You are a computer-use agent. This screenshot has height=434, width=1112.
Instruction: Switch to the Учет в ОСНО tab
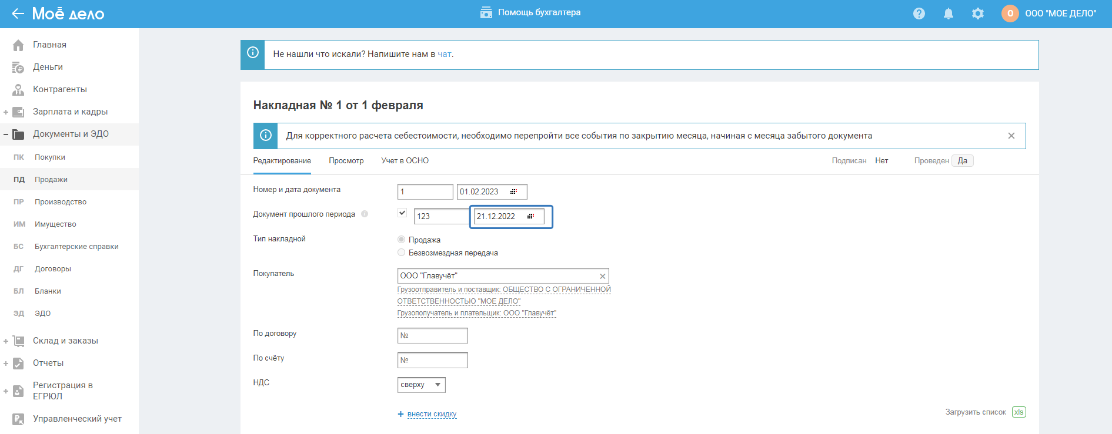(405, 161)
